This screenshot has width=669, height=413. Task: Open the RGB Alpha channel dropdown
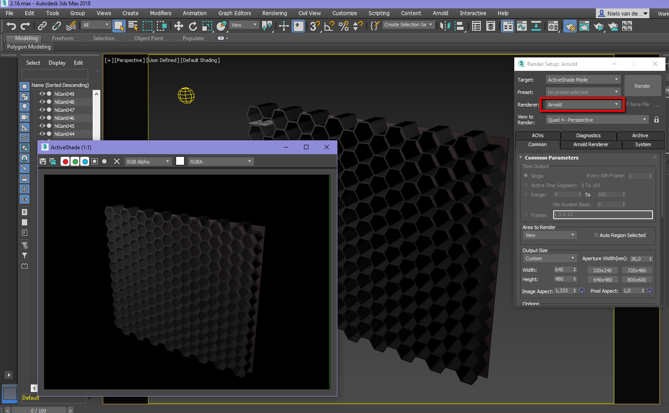tap(148, 162)
